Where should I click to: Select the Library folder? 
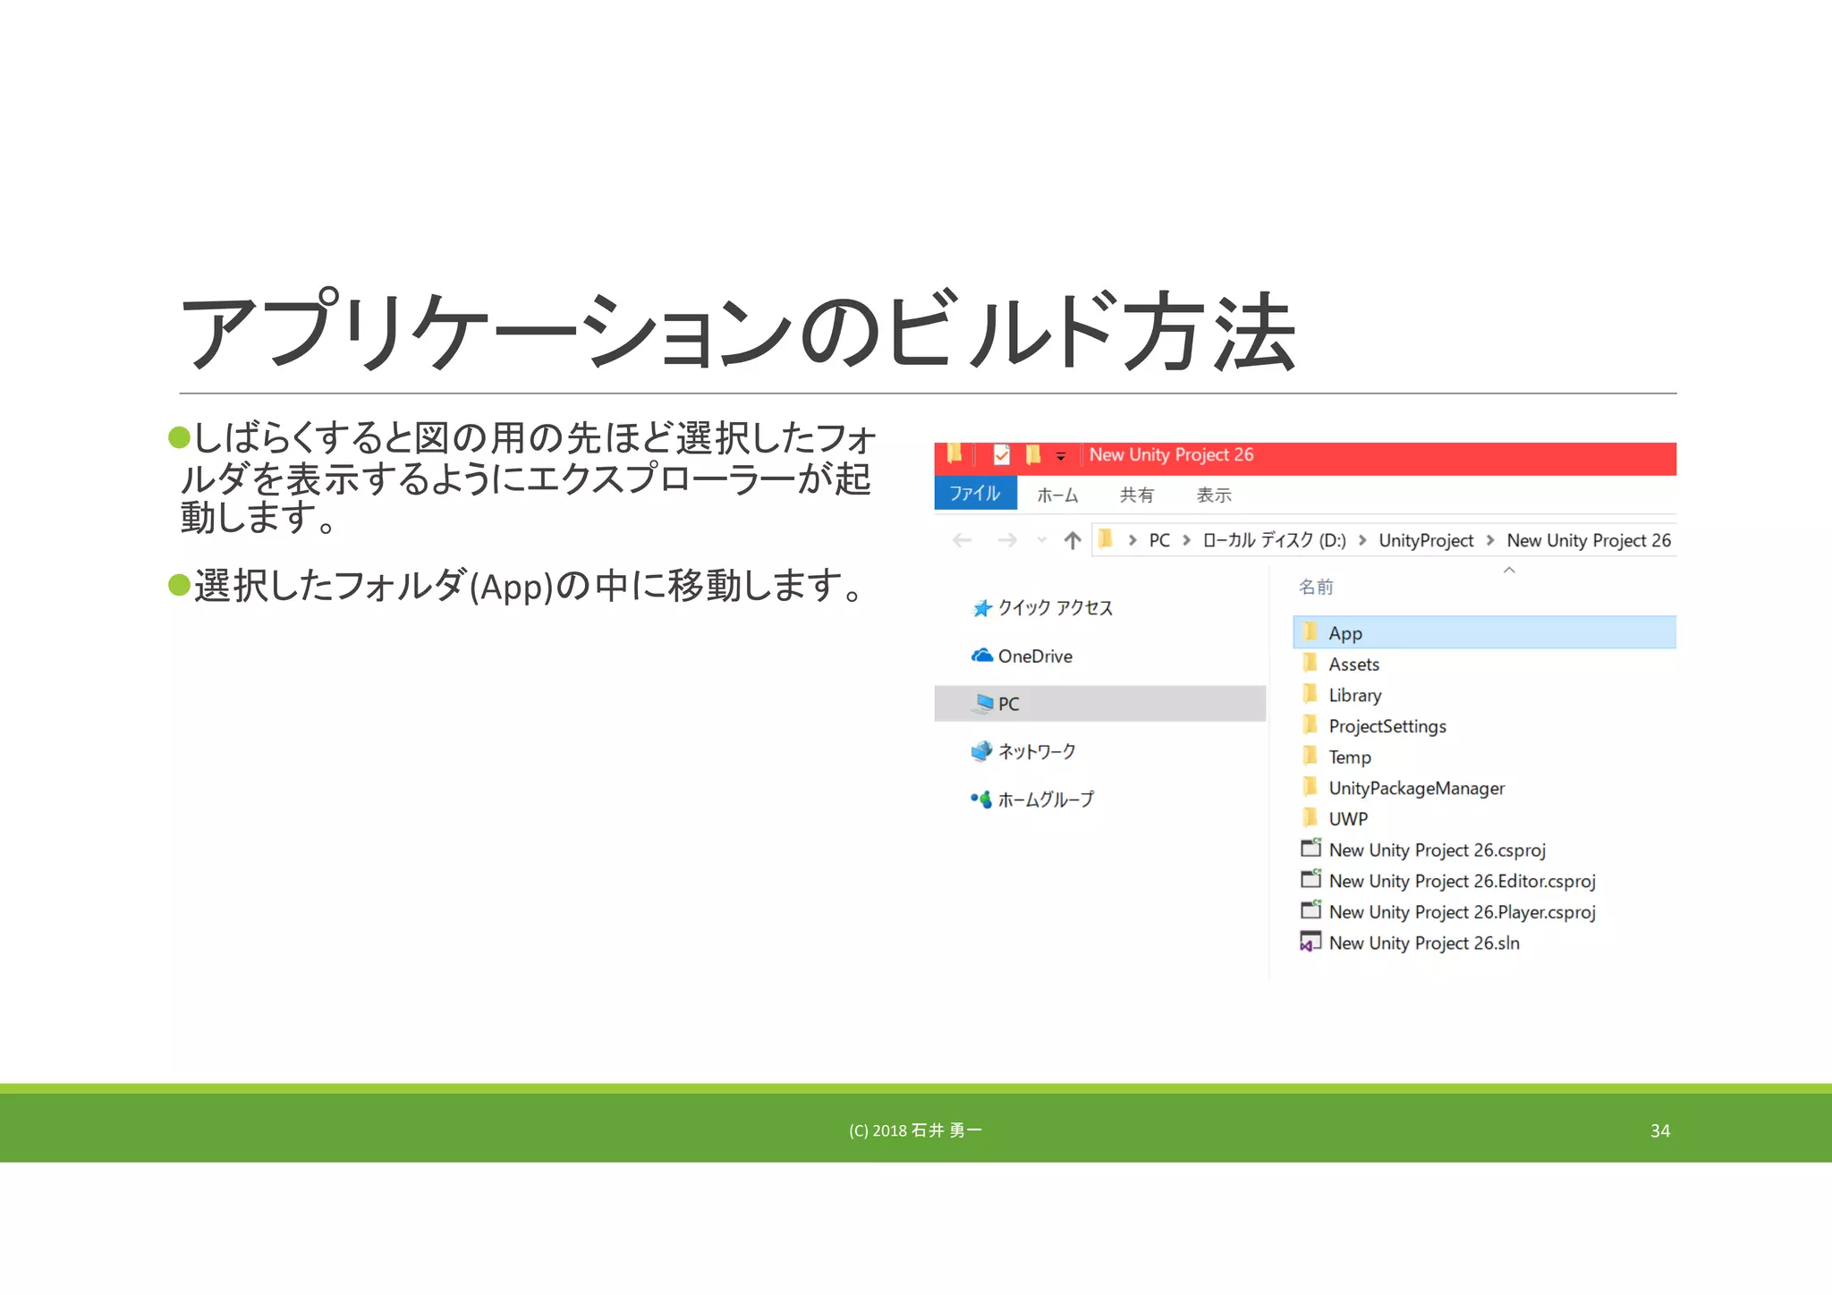(x=1355, y=695)
